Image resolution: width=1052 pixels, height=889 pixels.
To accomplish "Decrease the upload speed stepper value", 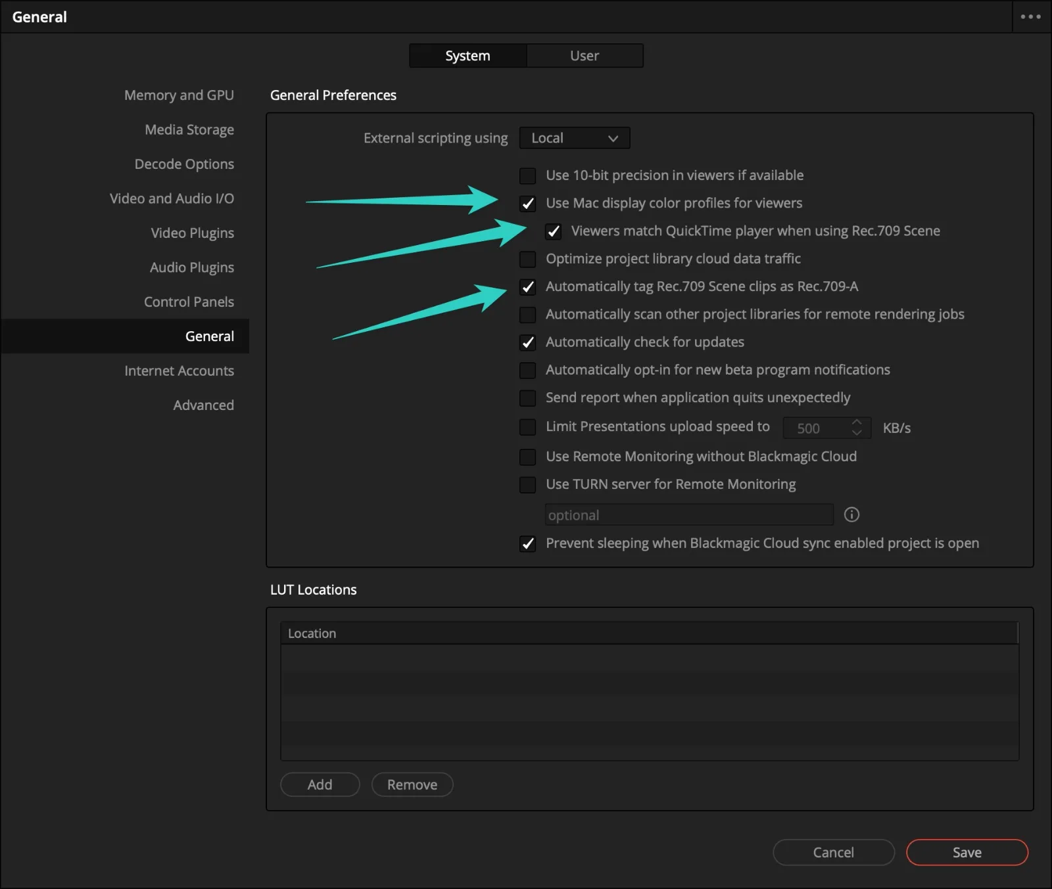I will tap(857, 432).
